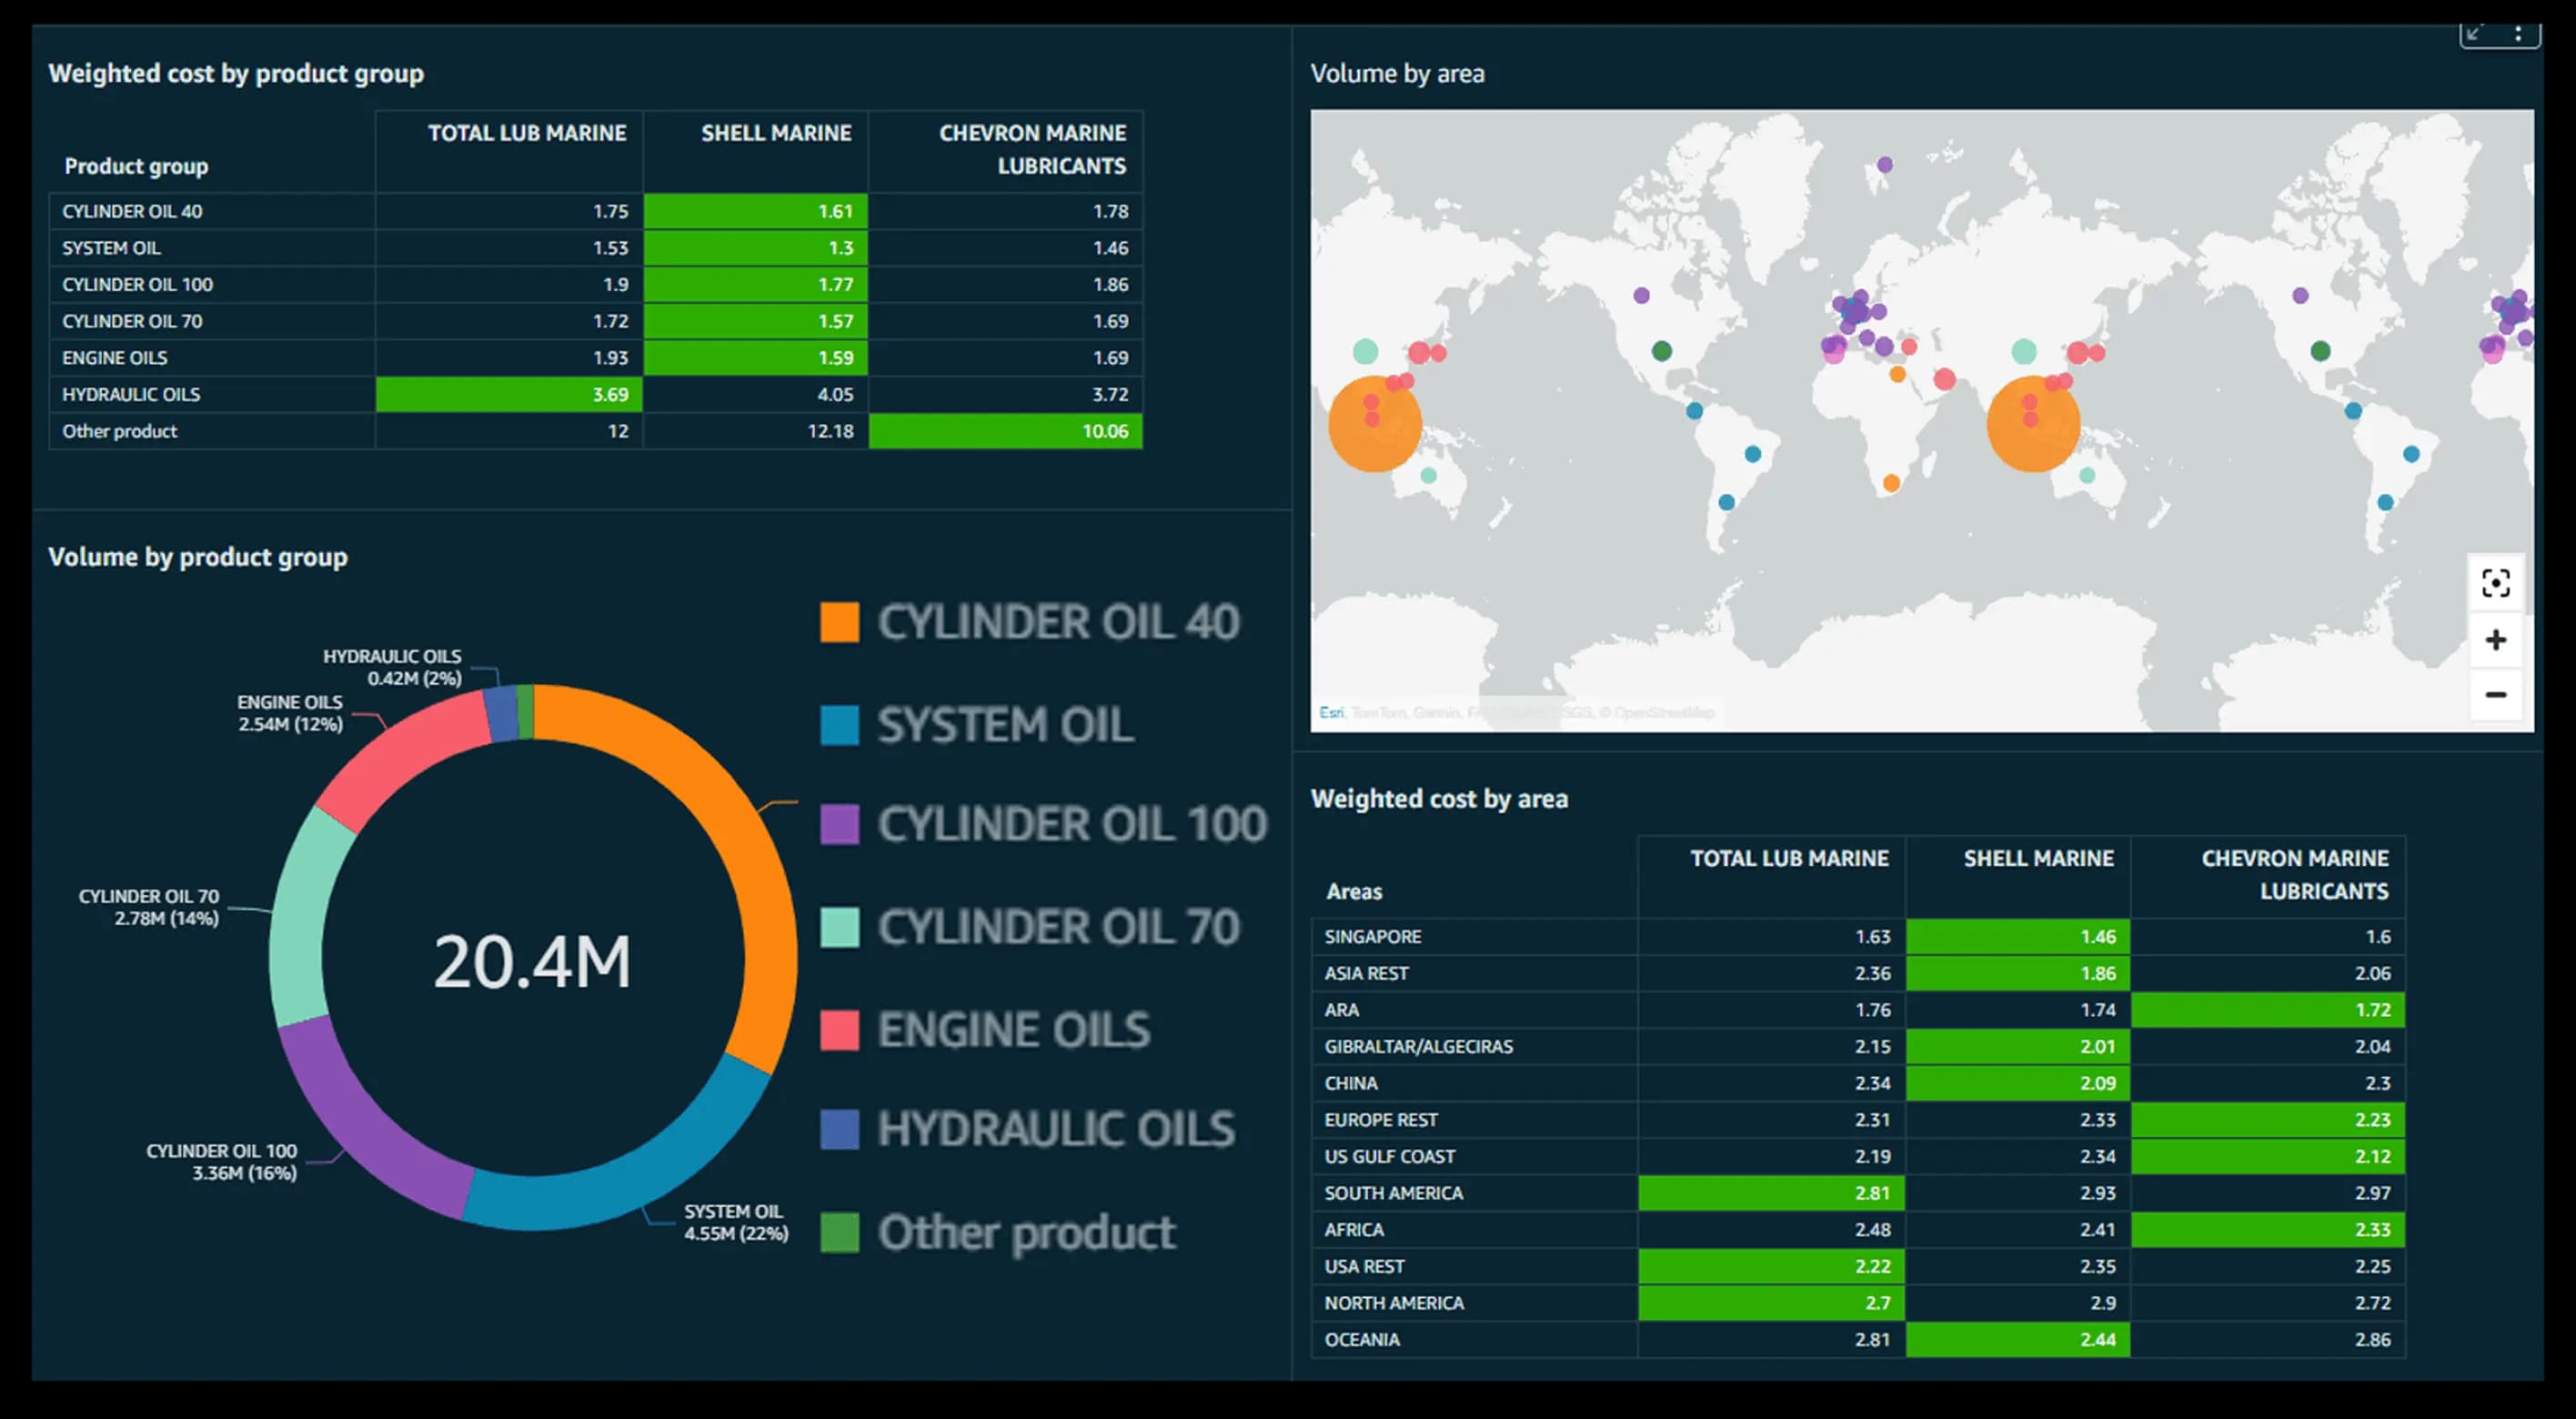Click the SYSTEM OIL 4.55M (22%) donut label
This screenshot has width=2576, height=1419.
[736, 1222]
